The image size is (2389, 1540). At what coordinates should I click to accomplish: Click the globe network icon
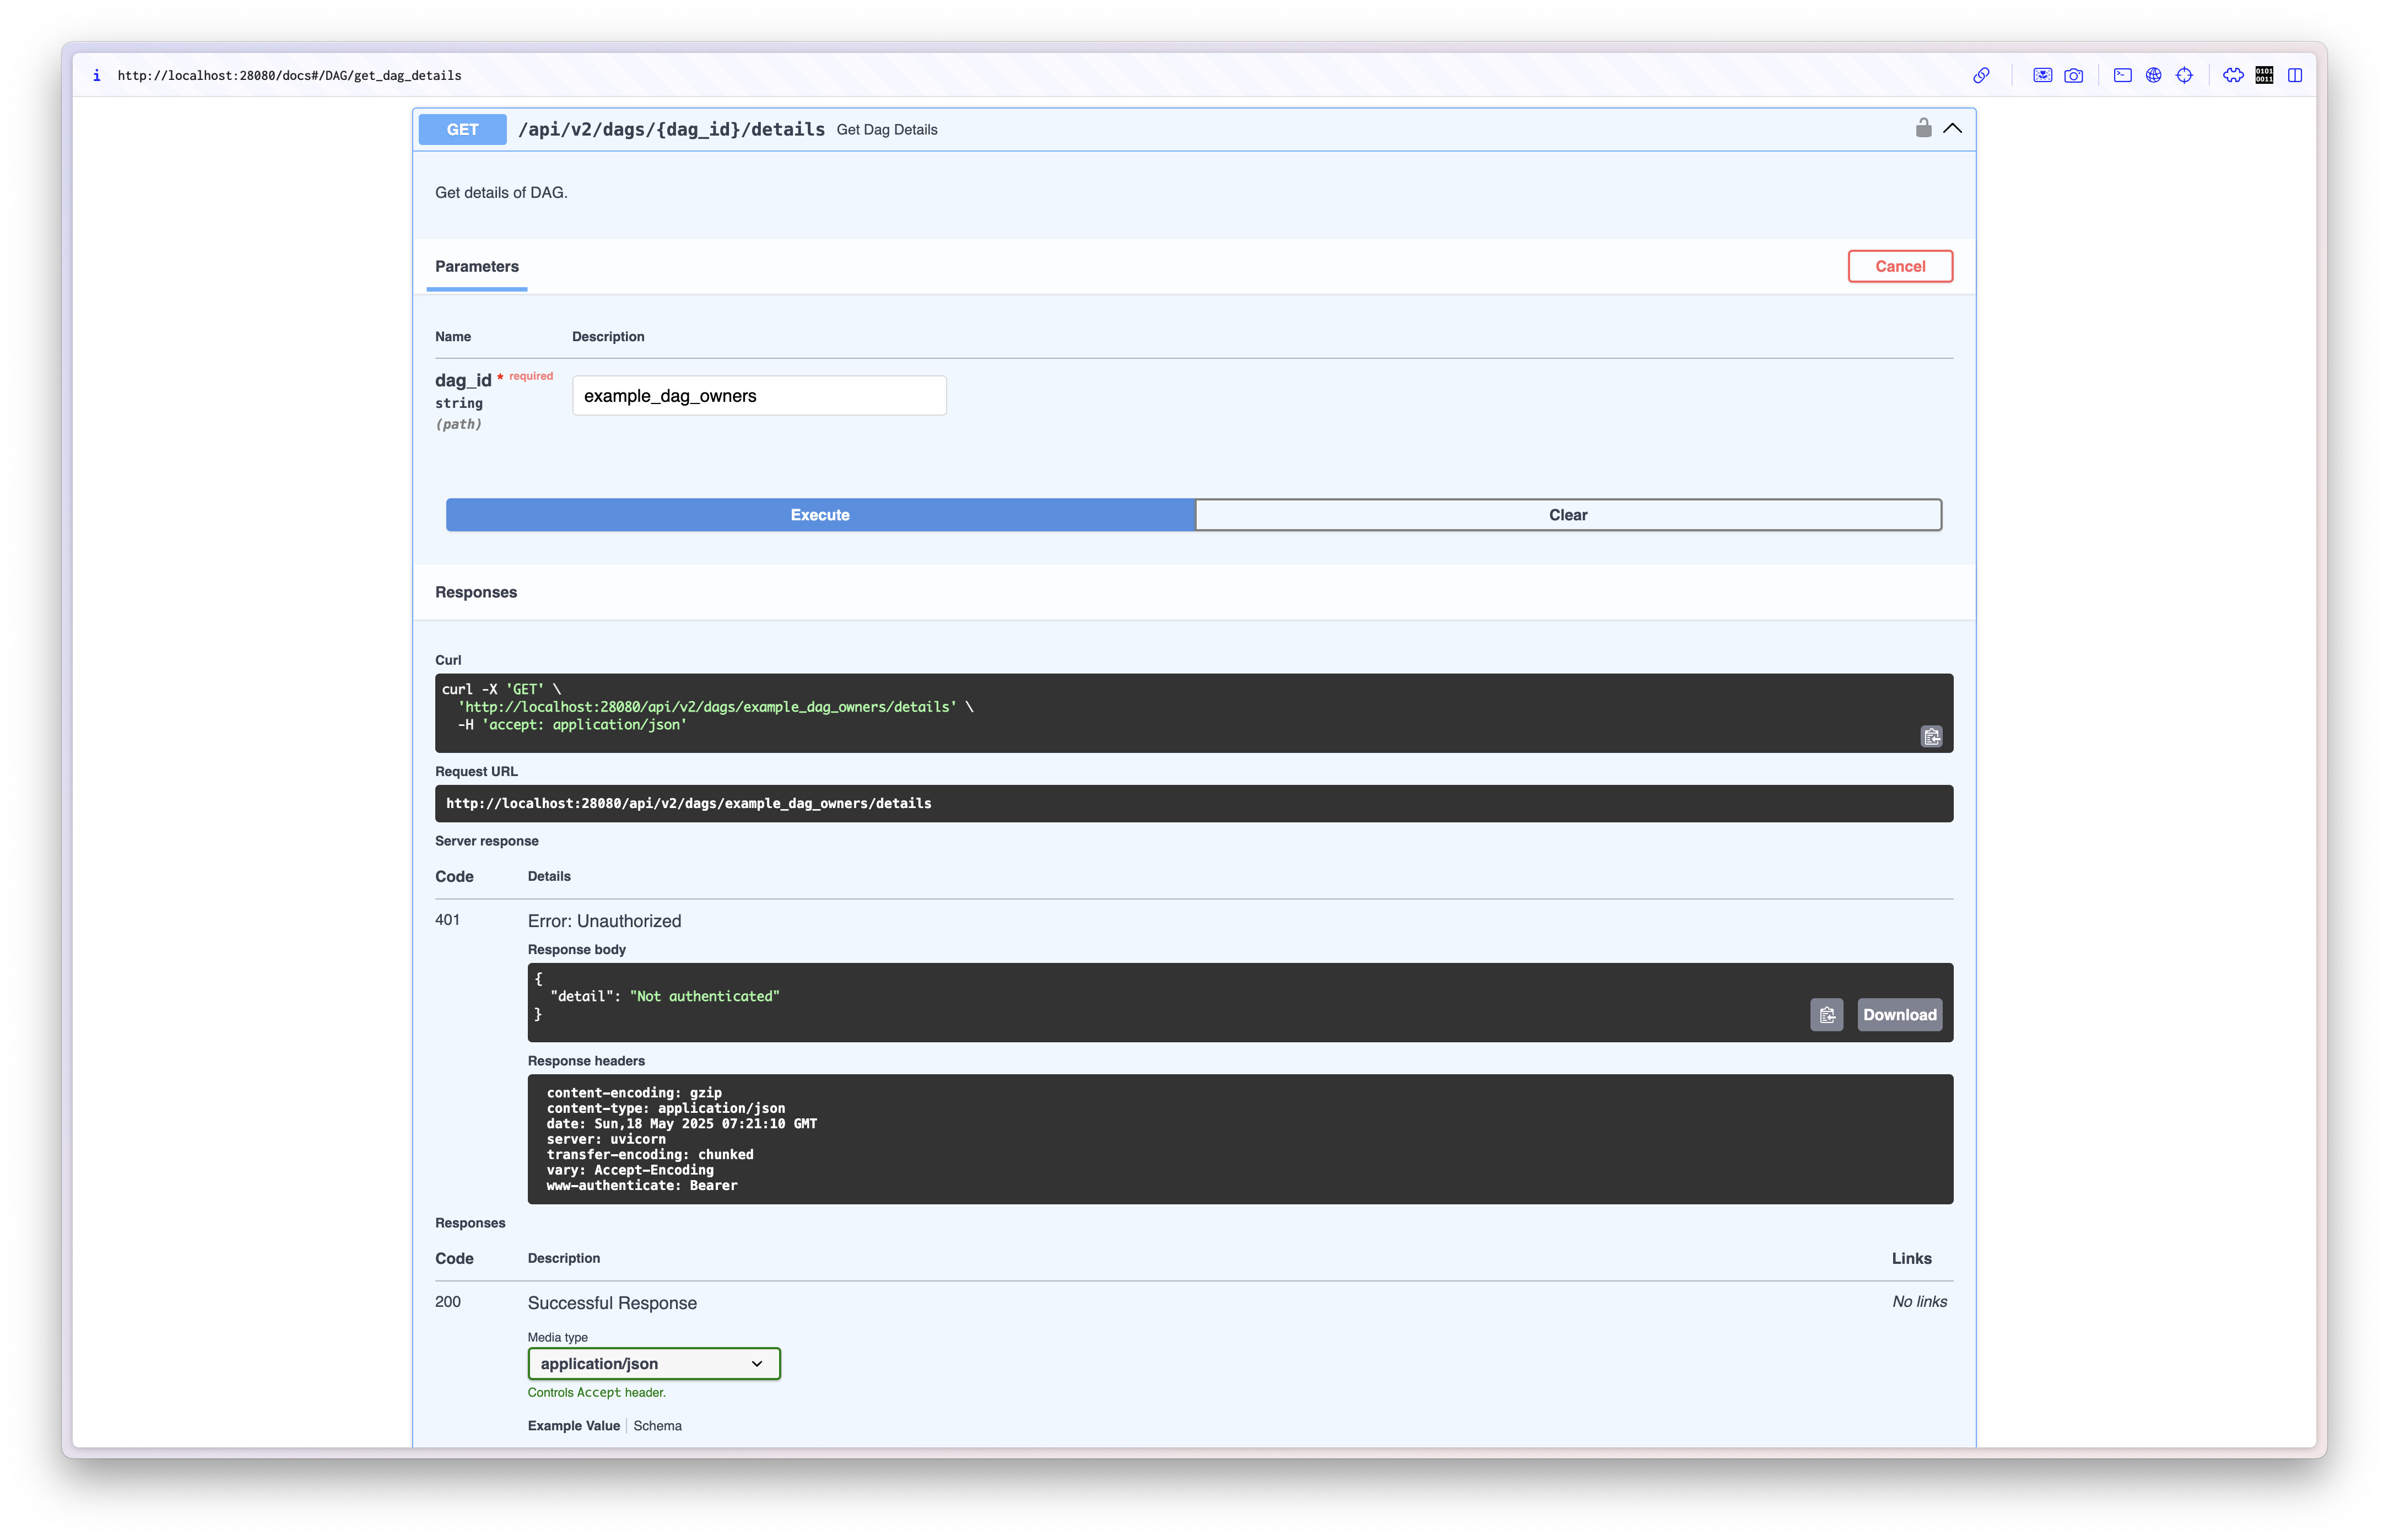(2153, 75)
